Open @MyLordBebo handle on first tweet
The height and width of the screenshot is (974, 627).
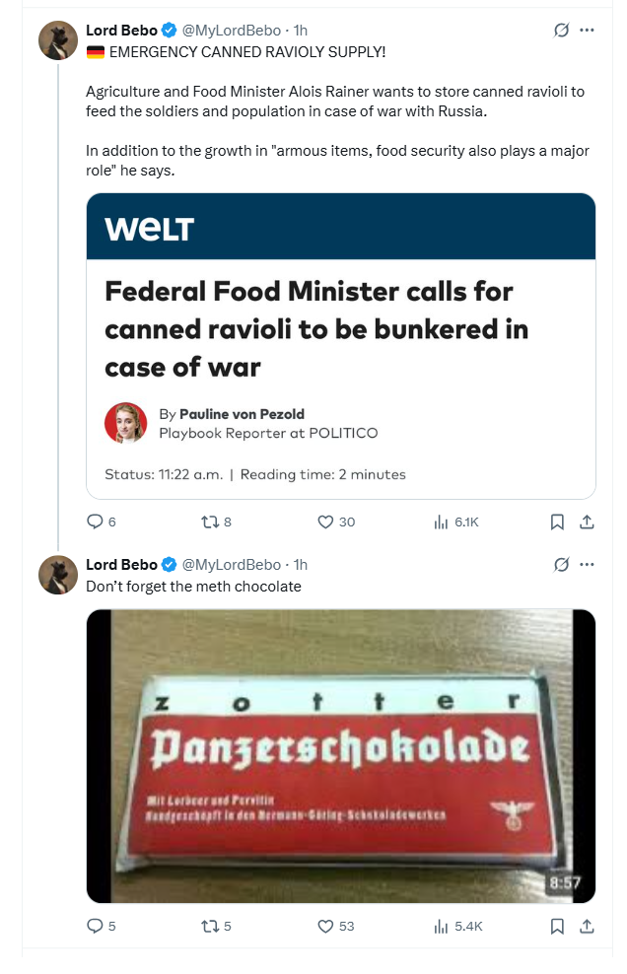231,31
